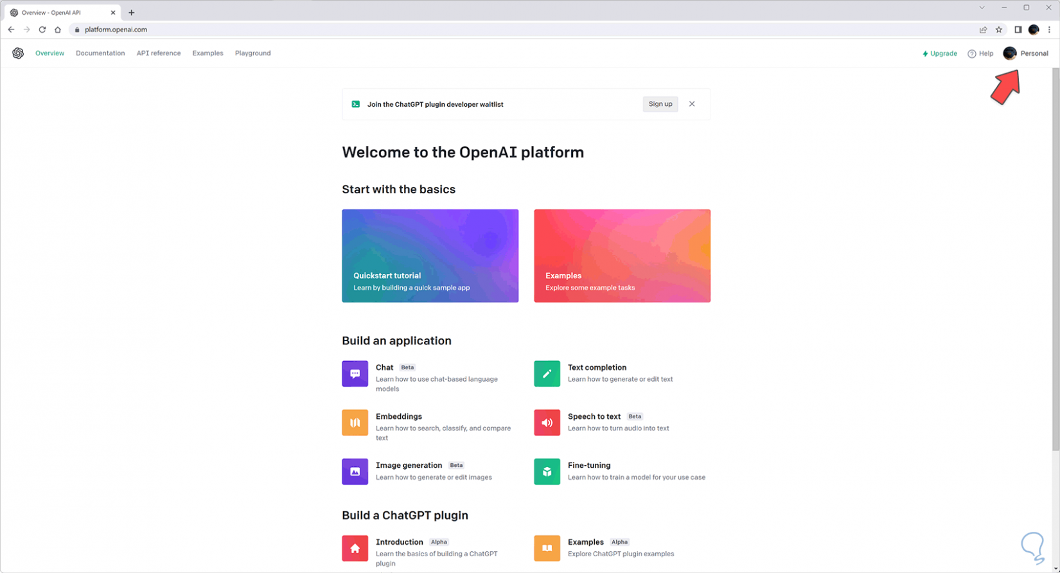Open the Documentation nav item
The image size is (1060, 573).
[100, 53]
